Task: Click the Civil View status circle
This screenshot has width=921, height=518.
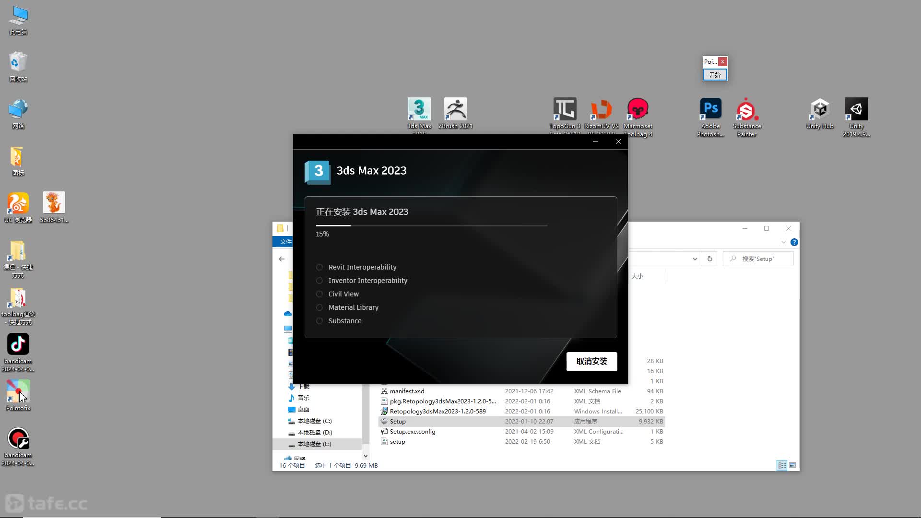Action: tap(319, 294)
